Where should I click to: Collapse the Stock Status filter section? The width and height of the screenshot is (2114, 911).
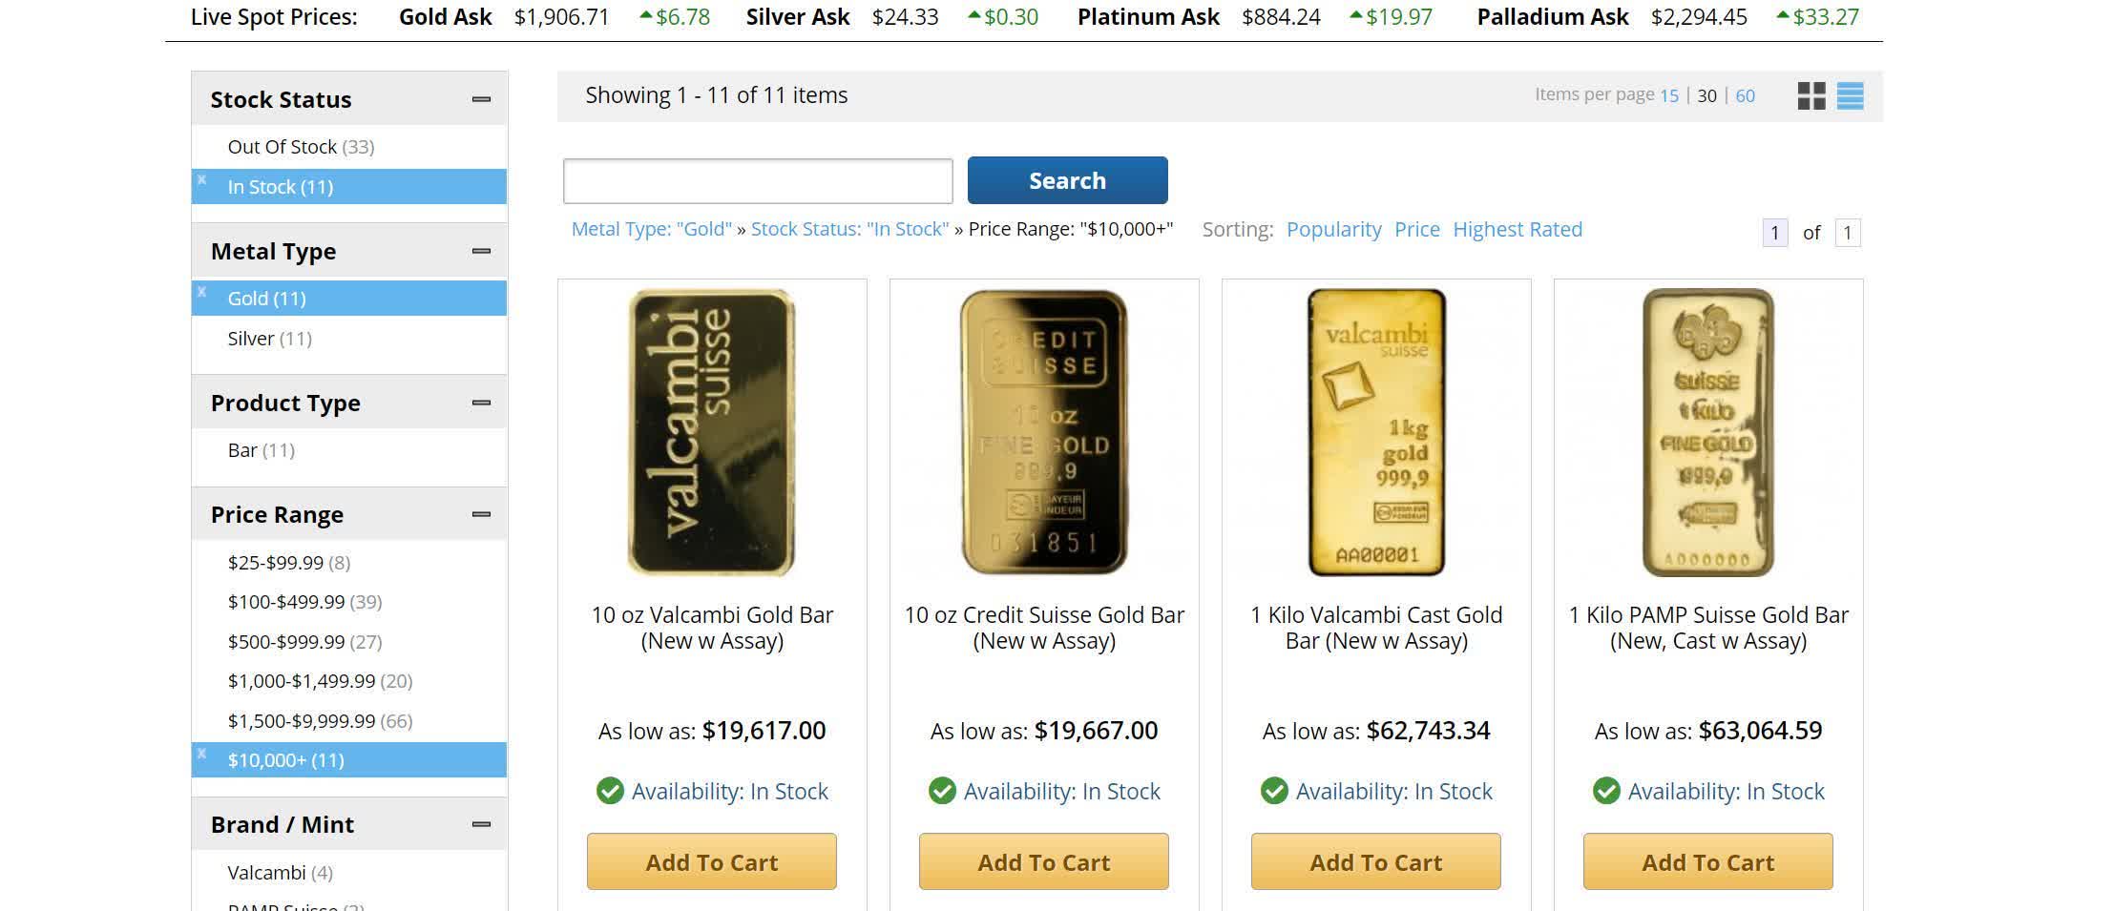(x=481, y=99)
